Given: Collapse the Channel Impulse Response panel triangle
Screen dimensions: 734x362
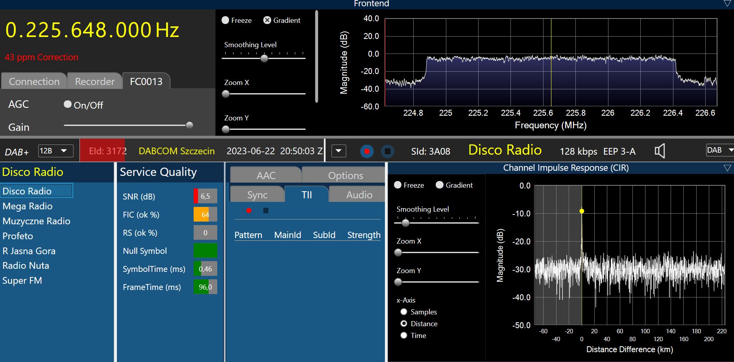Looking at the screenshot, I should (727, 168).
